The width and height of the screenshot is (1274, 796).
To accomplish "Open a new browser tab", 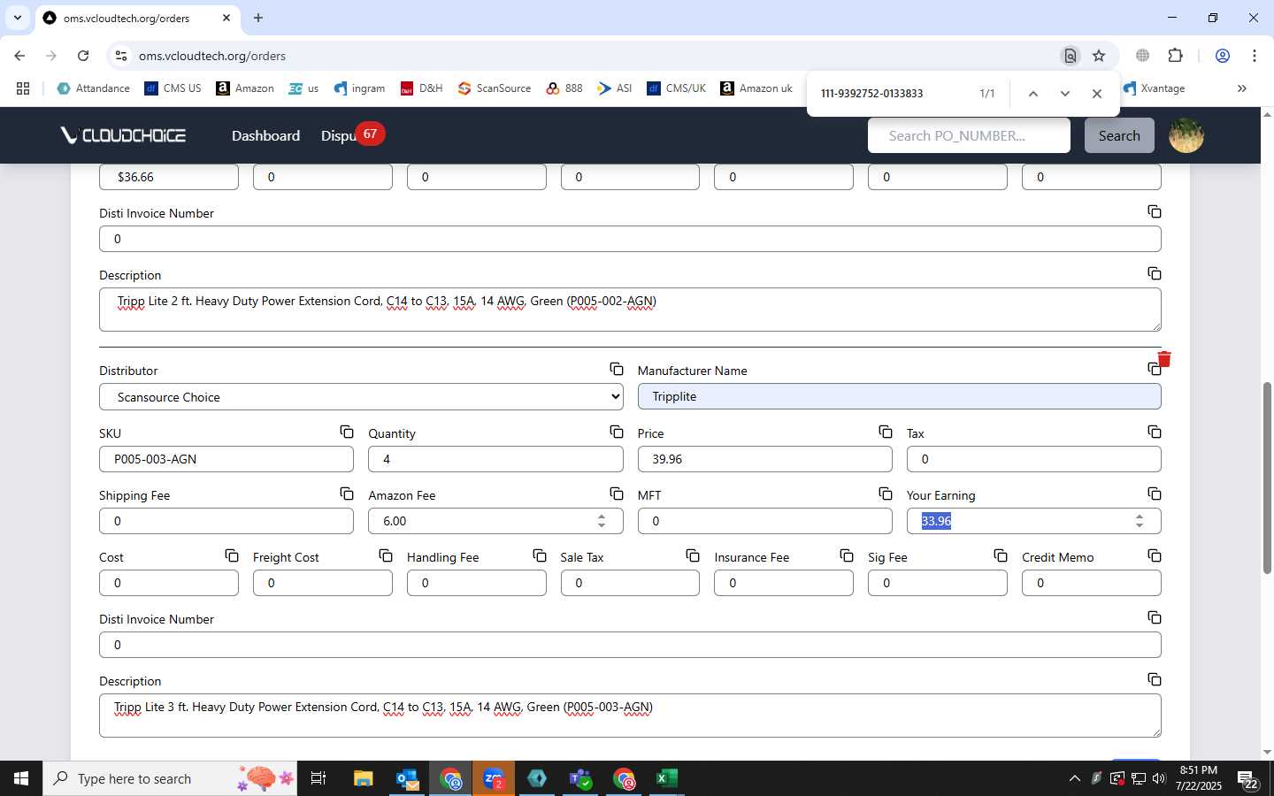I will [258, 18].
